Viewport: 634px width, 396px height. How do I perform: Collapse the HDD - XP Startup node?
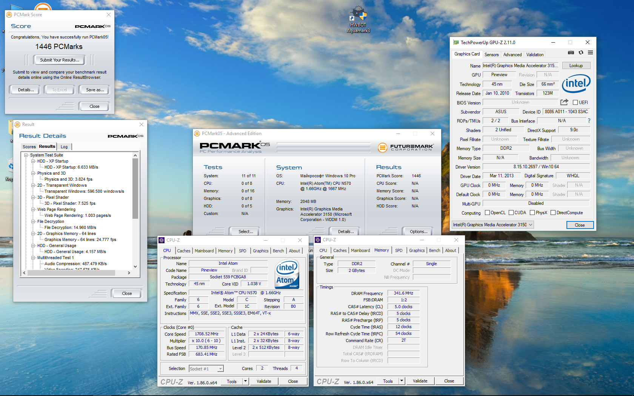click(33, 161)
